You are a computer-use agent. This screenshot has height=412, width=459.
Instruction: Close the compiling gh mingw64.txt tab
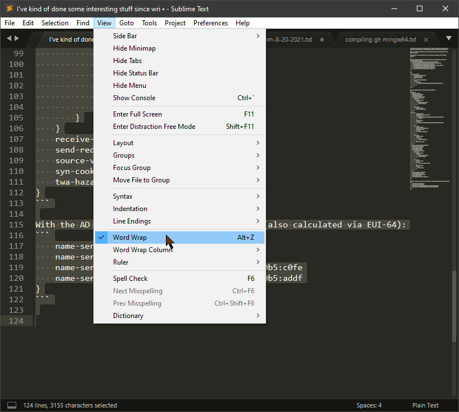(x=426, y=40)
